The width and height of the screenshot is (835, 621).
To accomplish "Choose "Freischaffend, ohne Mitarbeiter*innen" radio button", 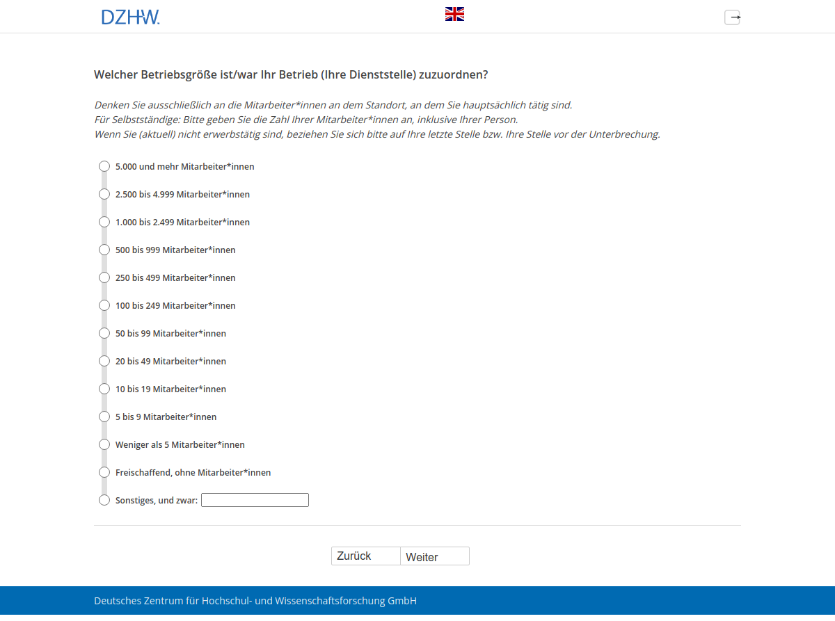I will pyautogui.click(x=104, y=472).
